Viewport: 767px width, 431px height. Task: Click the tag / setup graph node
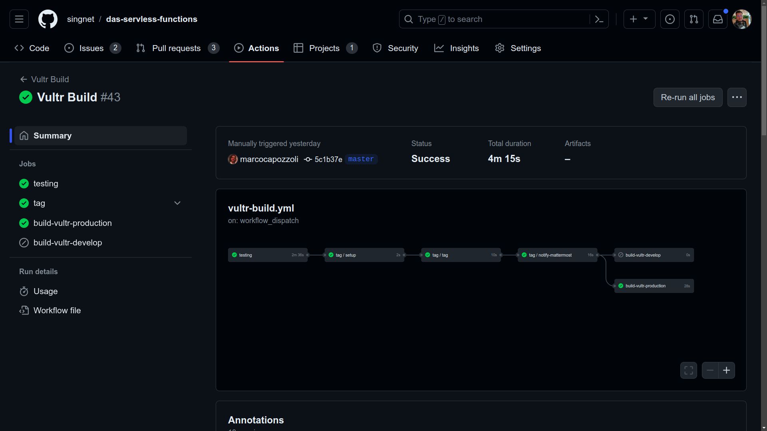tap(364, 255)
